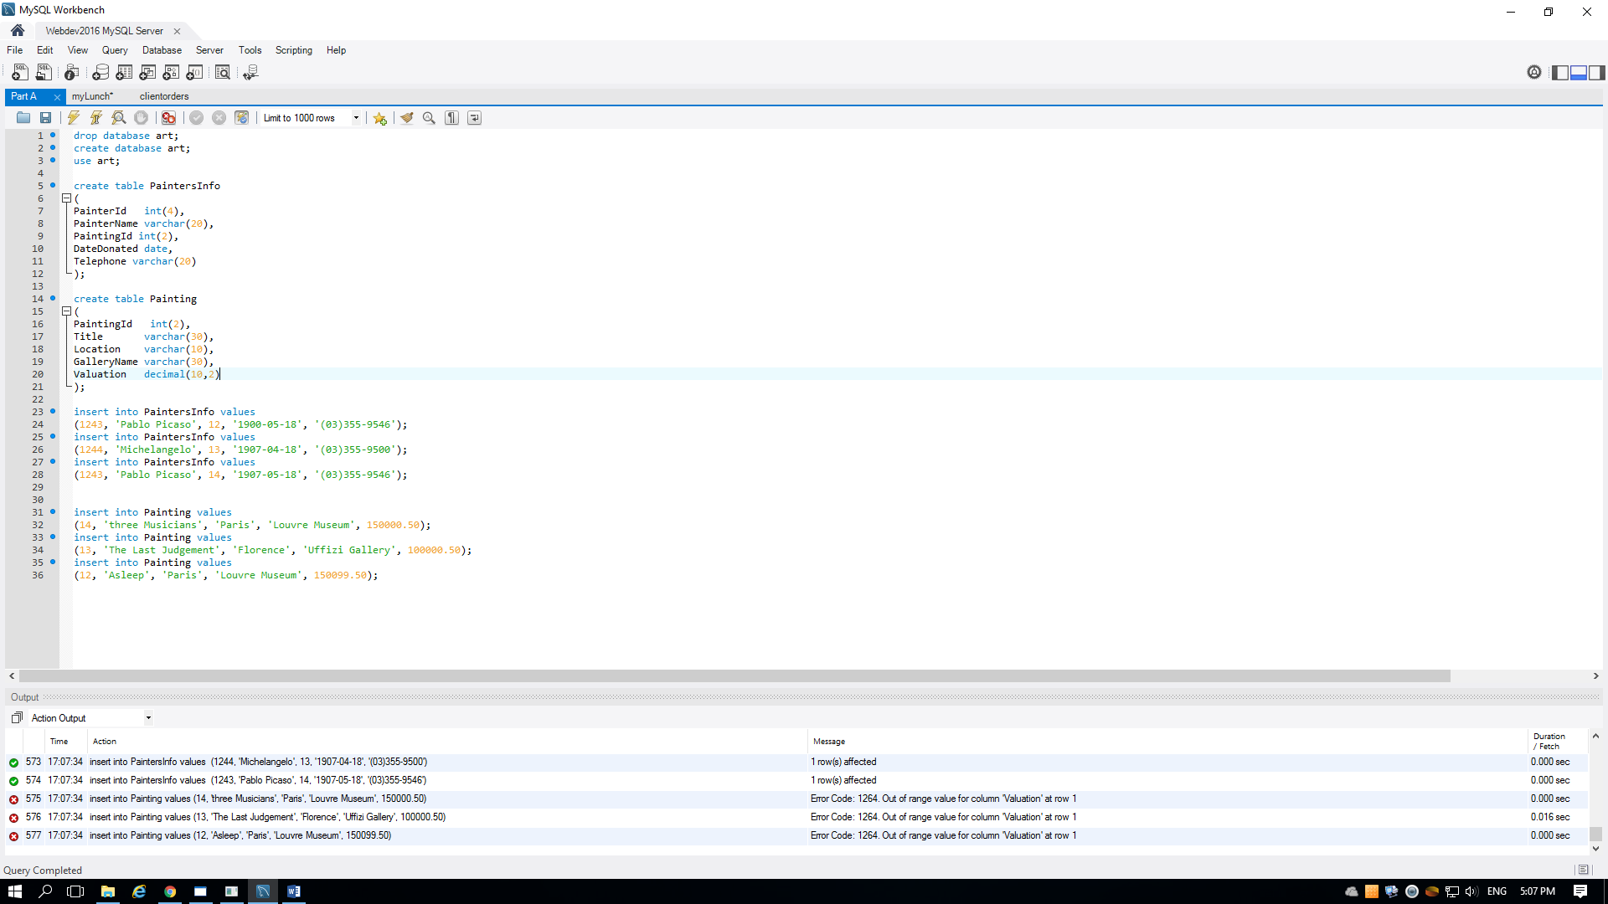Switch to the clientorders tab

[x=164, y=96]
